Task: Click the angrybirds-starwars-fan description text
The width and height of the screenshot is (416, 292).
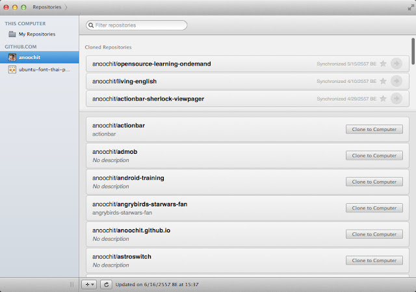Action: (x=122, y=213)
